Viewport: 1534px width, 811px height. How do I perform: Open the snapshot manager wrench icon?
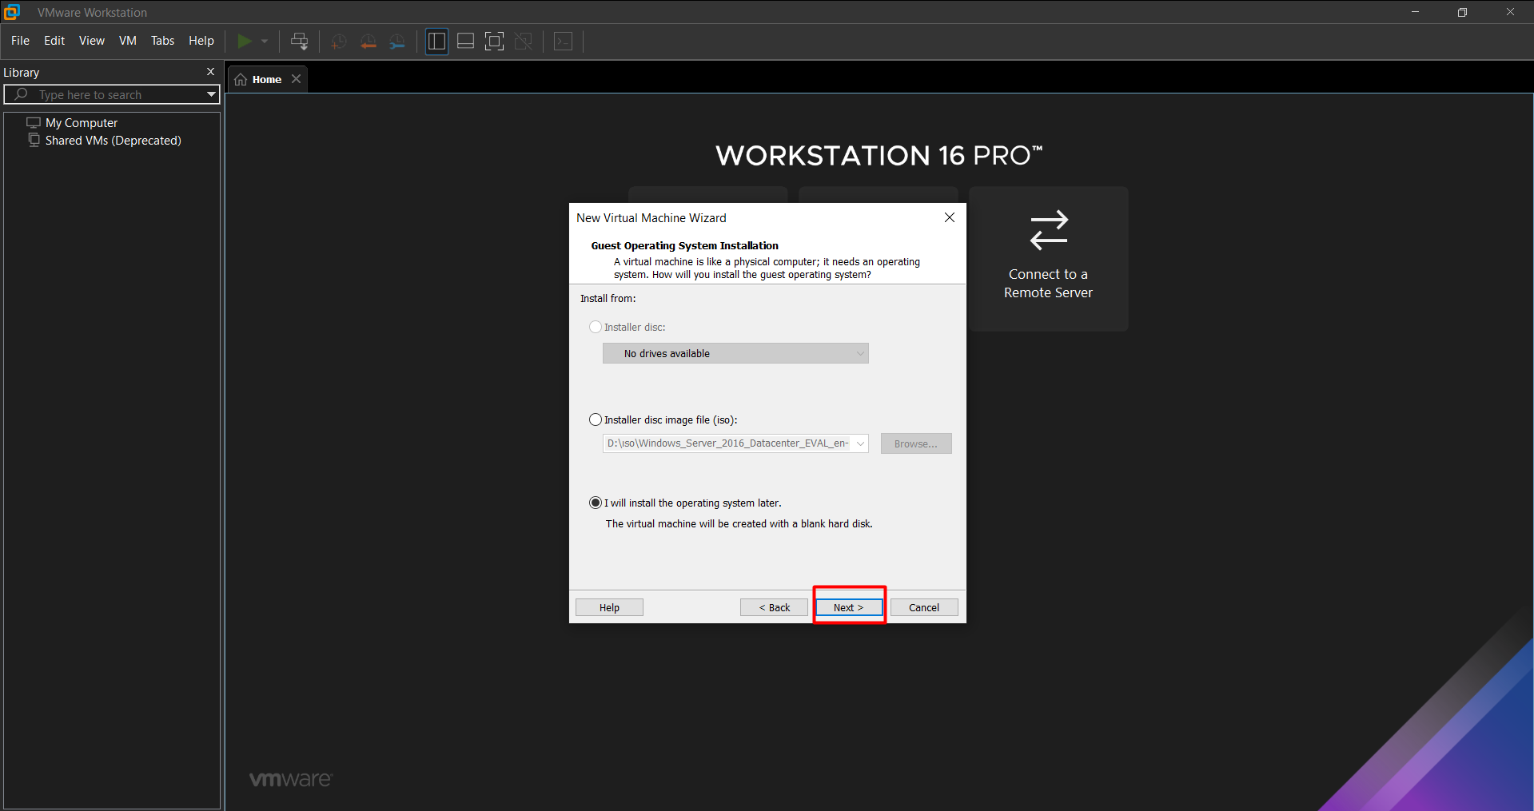pos(397,42)
